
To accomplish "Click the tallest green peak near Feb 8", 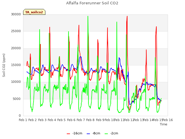I will (88, 16).
